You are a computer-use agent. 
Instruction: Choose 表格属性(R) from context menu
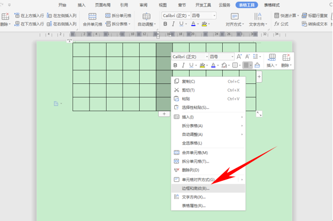[x=208, y=206]
